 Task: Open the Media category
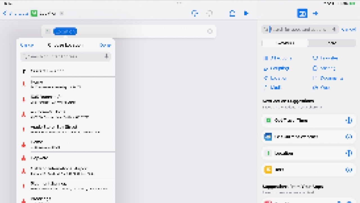tap(272, 88)
